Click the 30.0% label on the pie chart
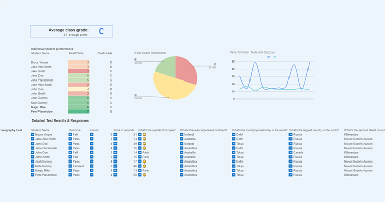The image size is (385, 202). (212, 67)
